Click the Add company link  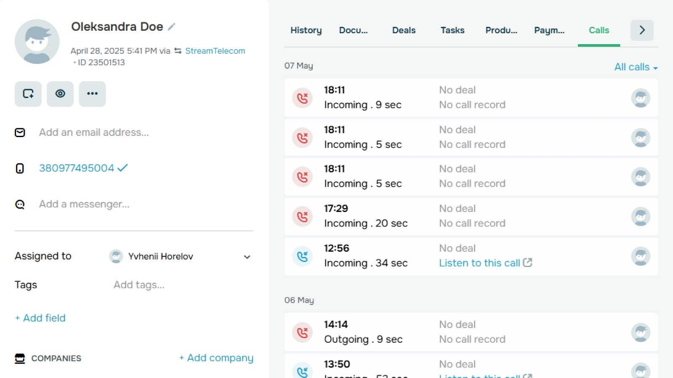[216, 358]
